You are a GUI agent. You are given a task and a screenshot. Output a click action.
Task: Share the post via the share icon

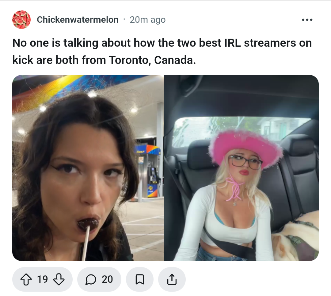tap(172, 279)
